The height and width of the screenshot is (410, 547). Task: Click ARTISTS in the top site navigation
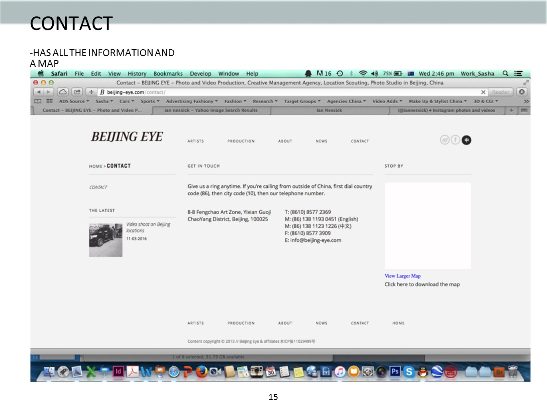(196, 141)
